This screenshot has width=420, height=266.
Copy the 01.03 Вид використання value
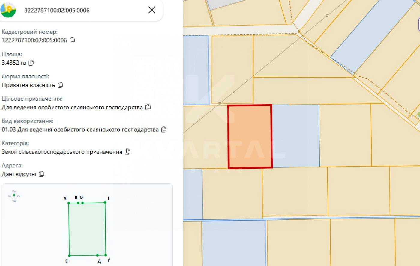pyautogui.click(x=164, y=129)
